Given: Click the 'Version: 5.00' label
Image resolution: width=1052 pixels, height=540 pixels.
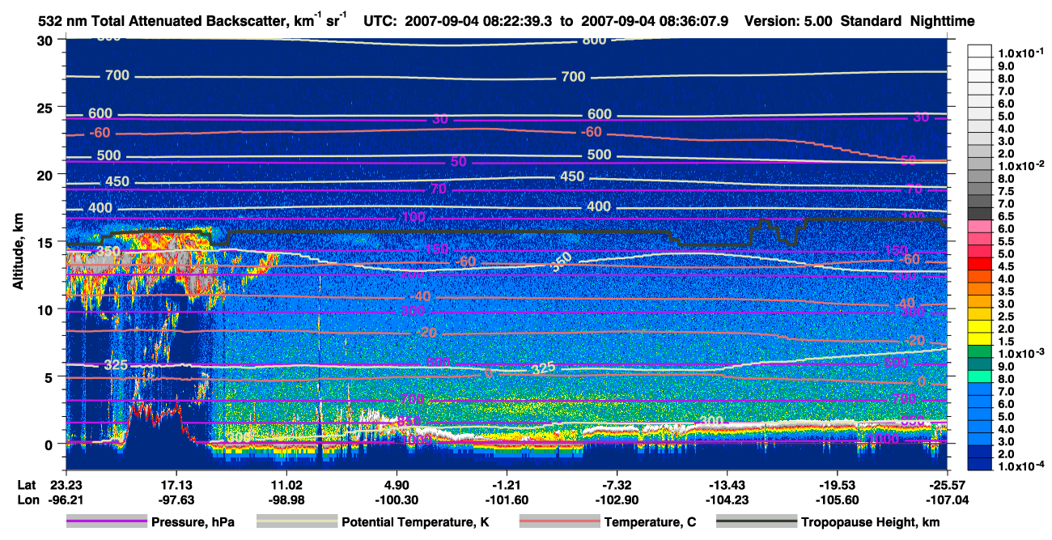Looking at the screenshot, I should [x=790, y=22].
